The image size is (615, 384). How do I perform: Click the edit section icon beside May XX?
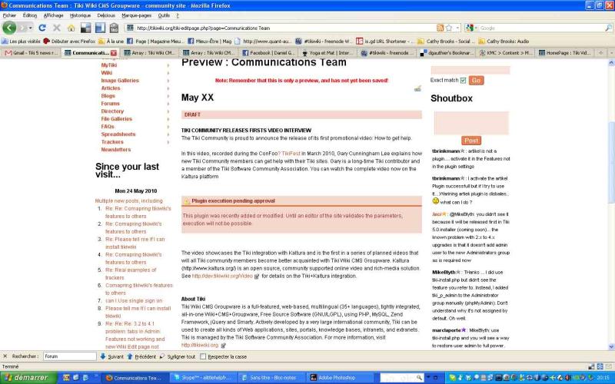pos(417,89)
